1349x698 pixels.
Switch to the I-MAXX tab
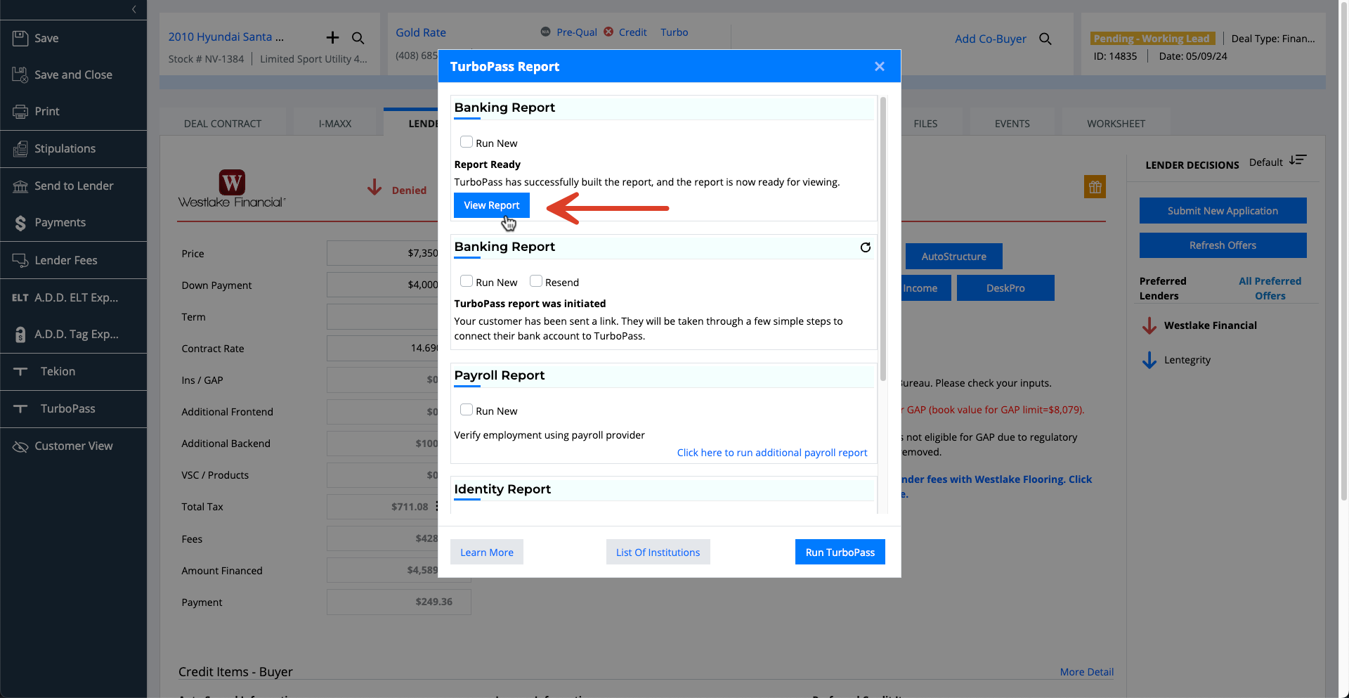pos(335,123)
